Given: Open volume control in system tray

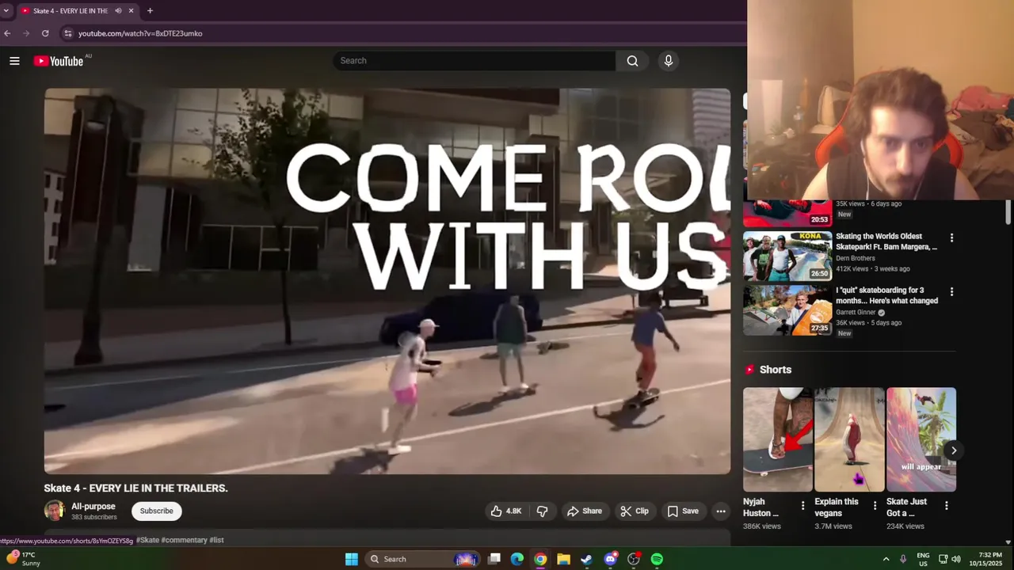Looking at the screenshot, I should click(956, 559).
